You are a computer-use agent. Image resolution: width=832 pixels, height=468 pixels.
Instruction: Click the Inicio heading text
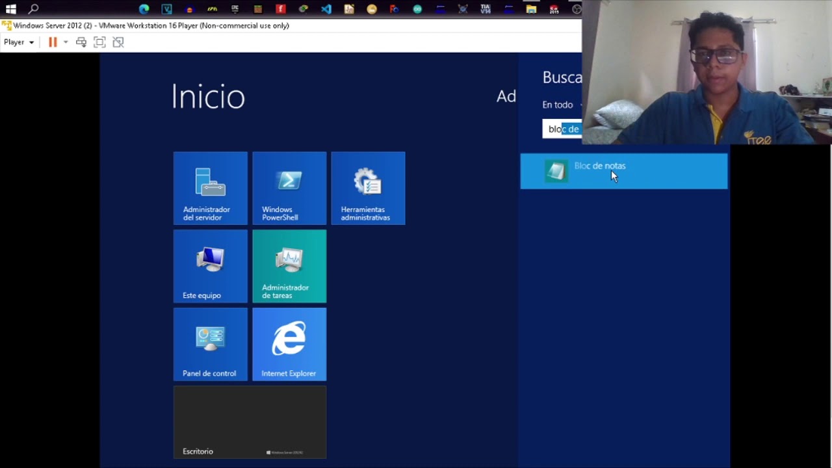(208, 97)
